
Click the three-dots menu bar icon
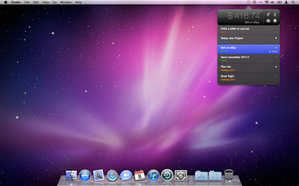(x=261, y=2)
